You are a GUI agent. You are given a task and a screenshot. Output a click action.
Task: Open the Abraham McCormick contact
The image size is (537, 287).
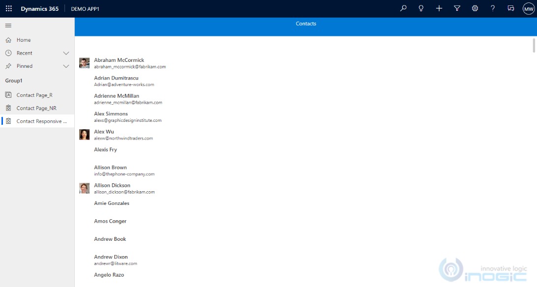click(x=119, y=60)
